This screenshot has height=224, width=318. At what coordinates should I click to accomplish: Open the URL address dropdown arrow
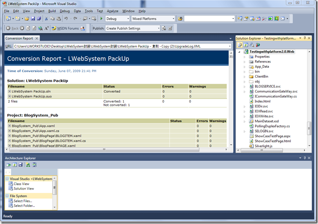coord(229,46)
